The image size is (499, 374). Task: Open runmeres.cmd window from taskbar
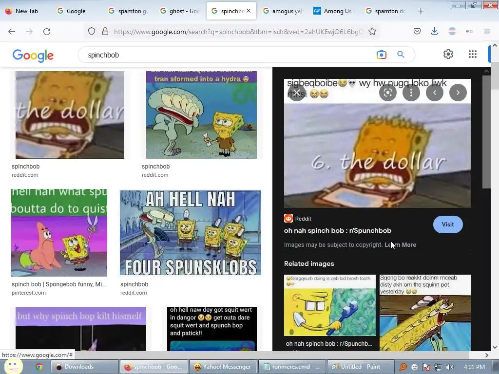(292, 367)
